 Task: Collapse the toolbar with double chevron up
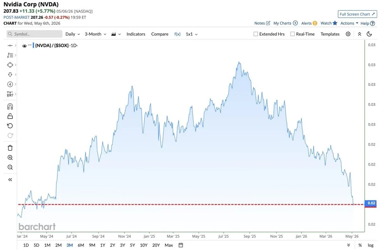click(x=359, y=34)
